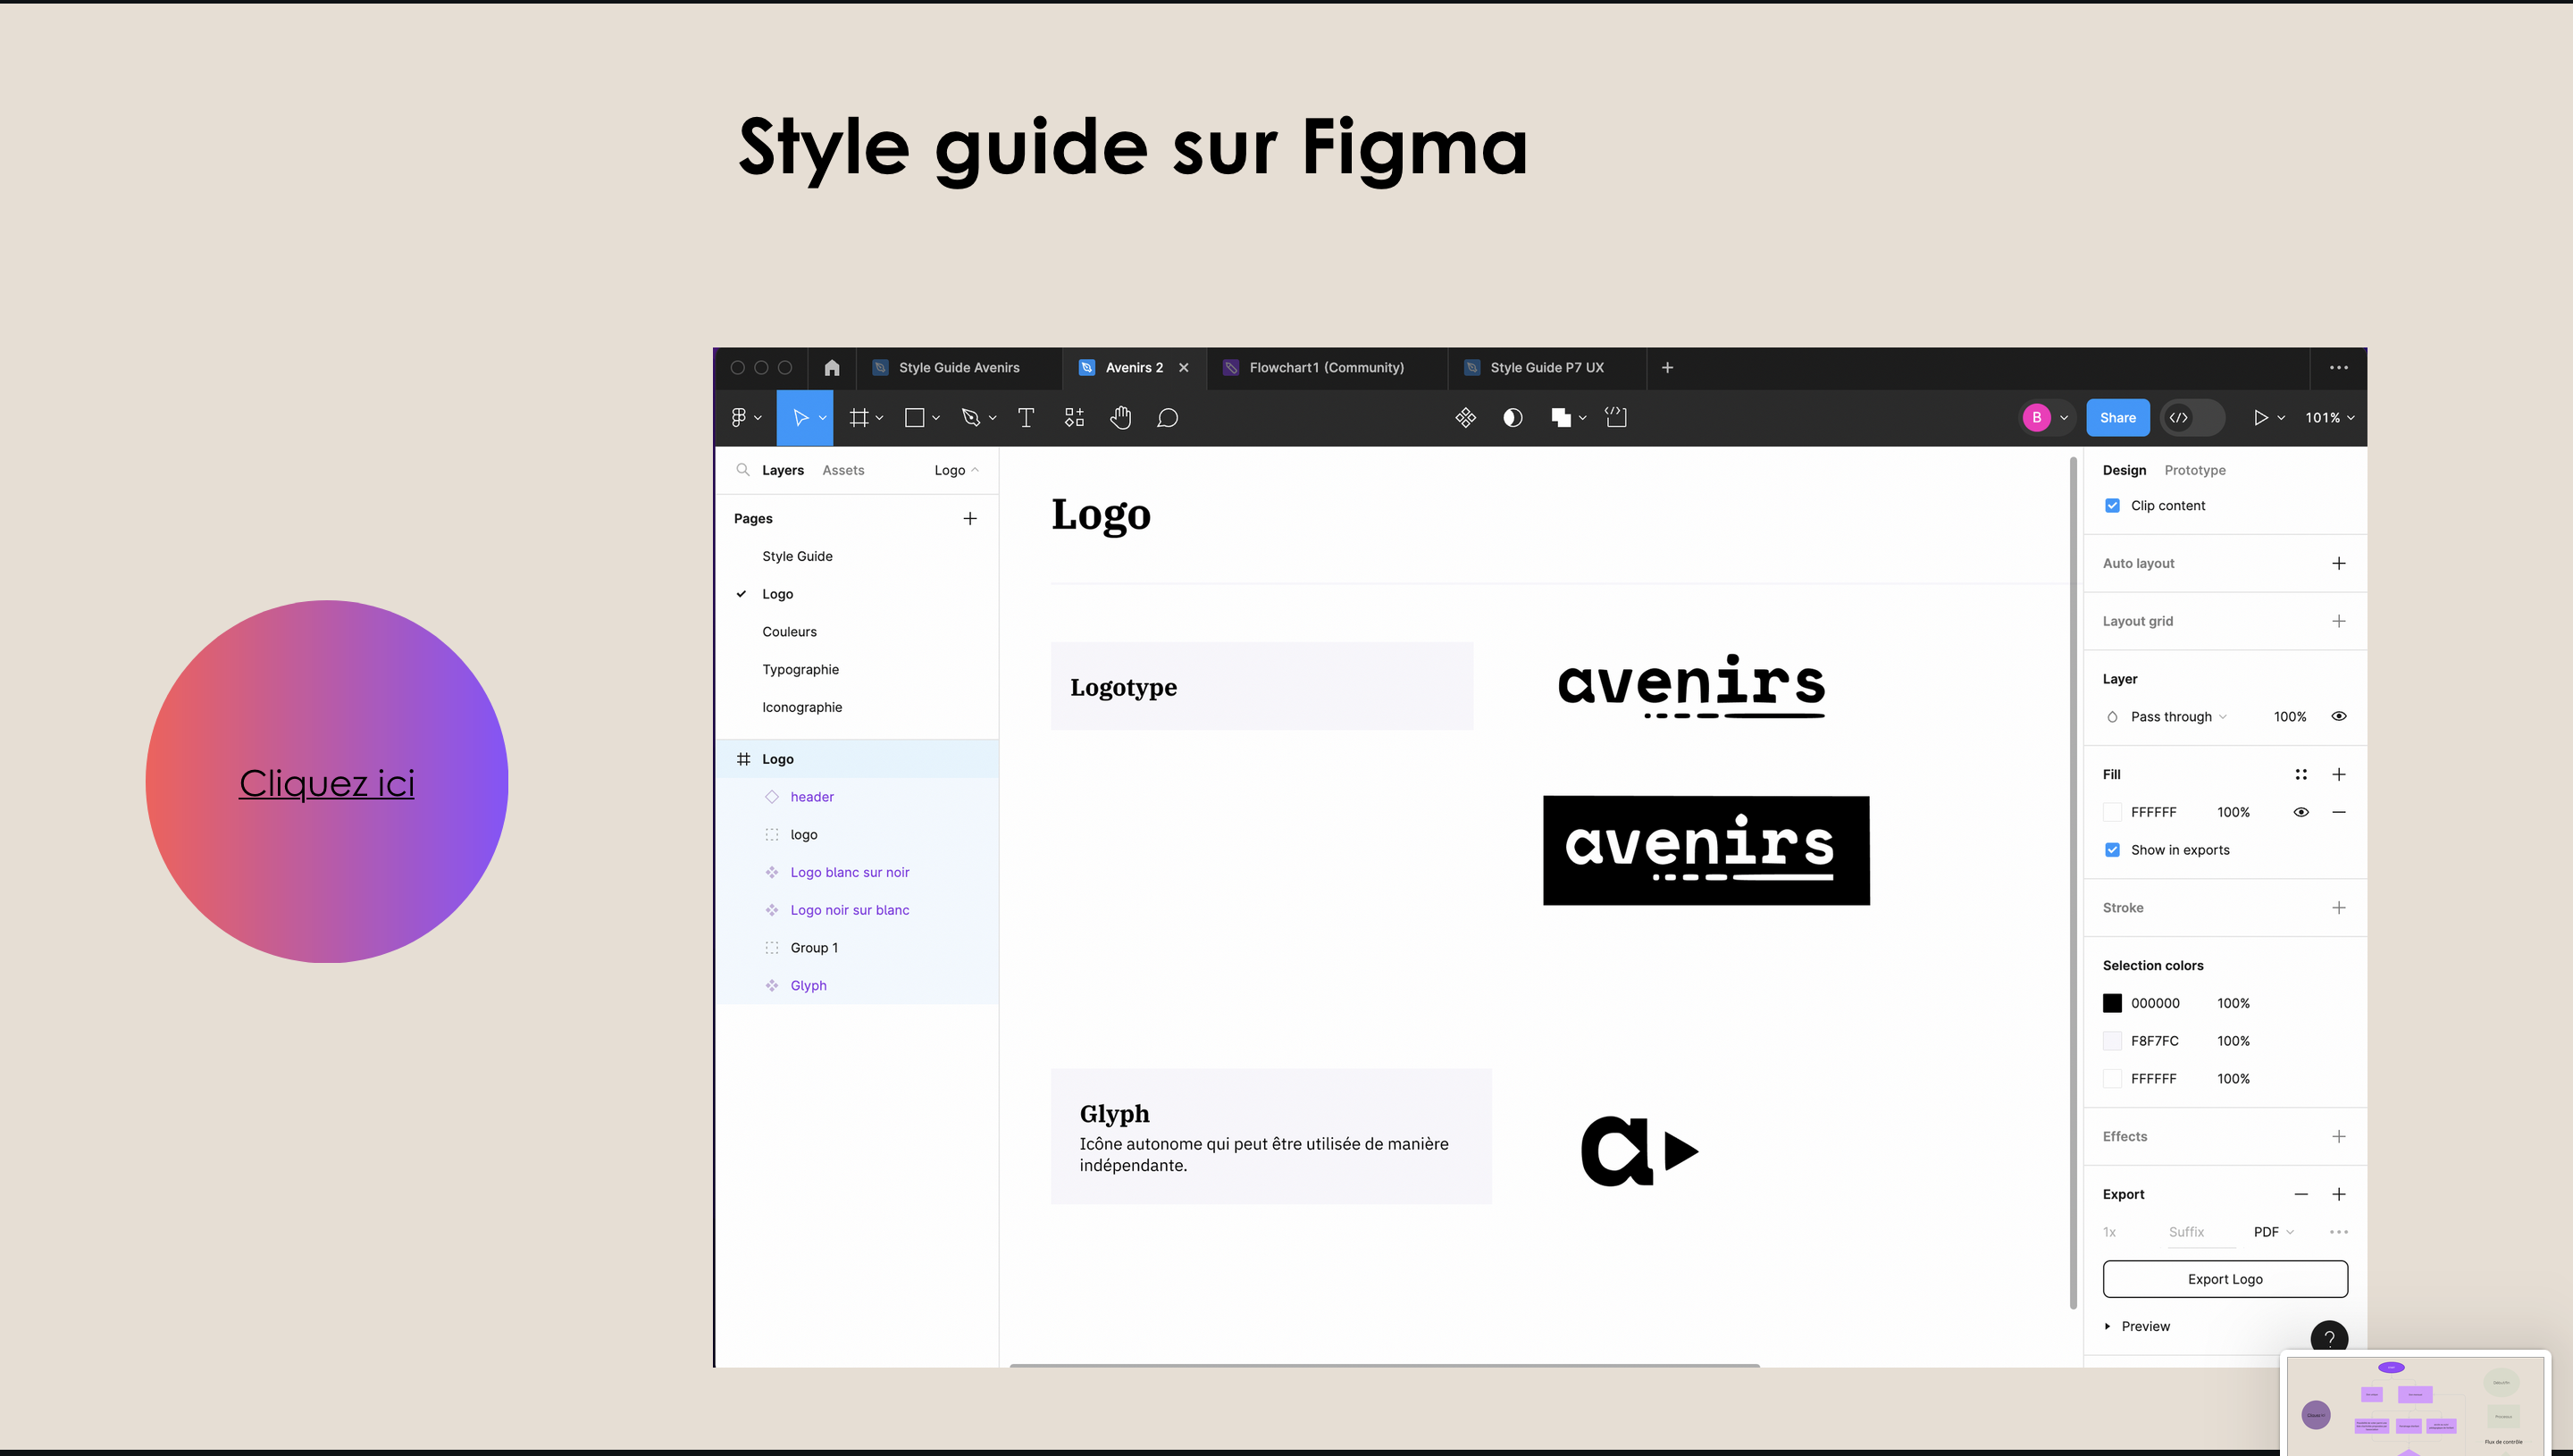Disable Show in exports checkbox

pos(2112,850)
